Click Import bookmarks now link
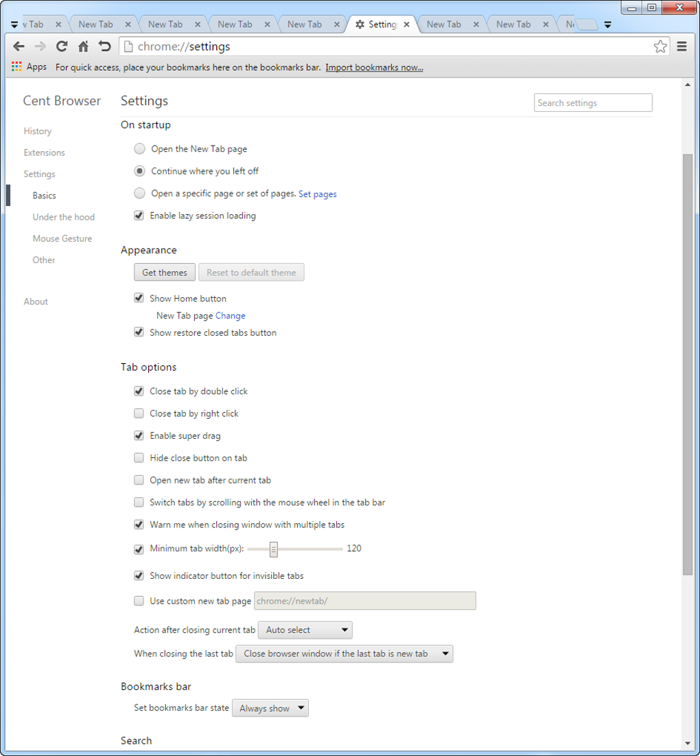Screen dimensions: 700x756 [x=374, y=67]
